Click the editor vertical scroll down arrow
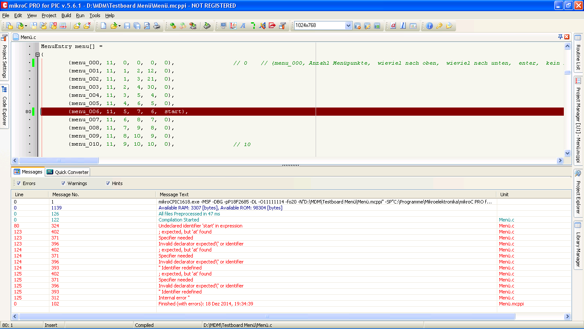The image size is (584, 329). click(x=567, y=153)
